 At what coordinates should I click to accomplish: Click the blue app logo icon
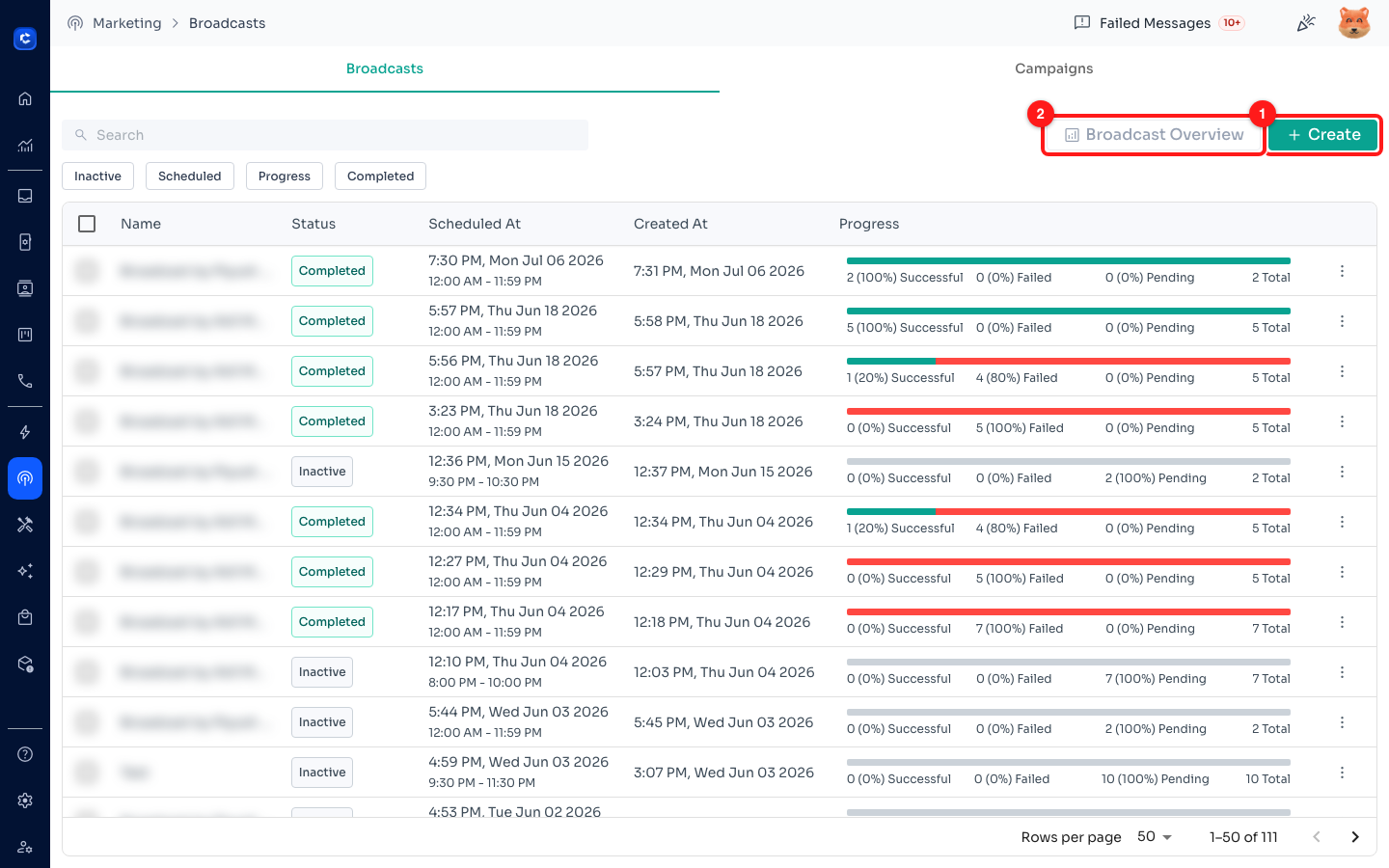point(25,39)
